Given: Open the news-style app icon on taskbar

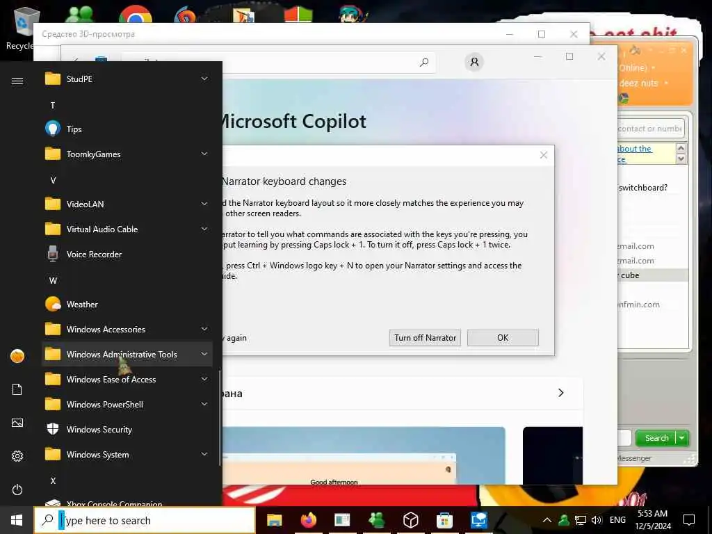Looking at the screenshot, I should pos(342,520).
